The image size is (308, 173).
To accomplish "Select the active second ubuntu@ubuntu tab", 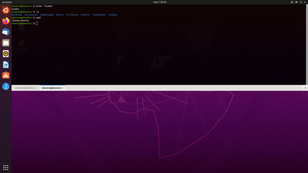I will coord(52,88).
